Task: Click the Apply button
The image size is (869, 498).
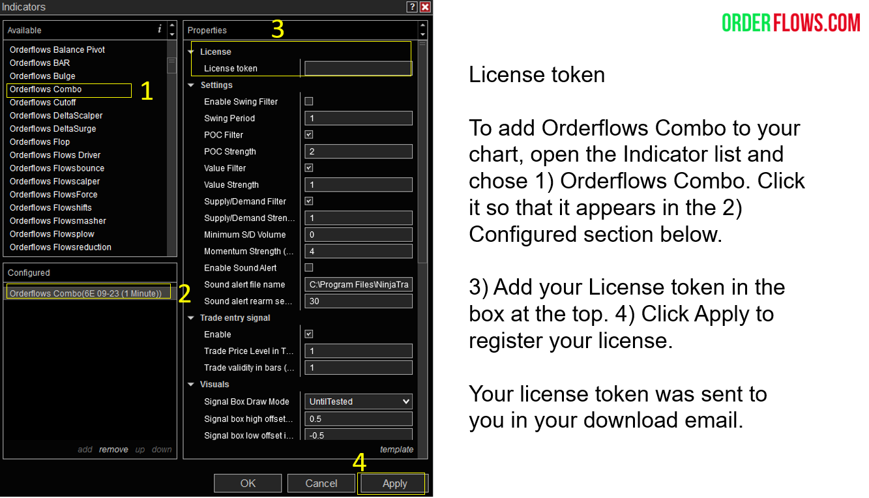Action: (394, 484)
